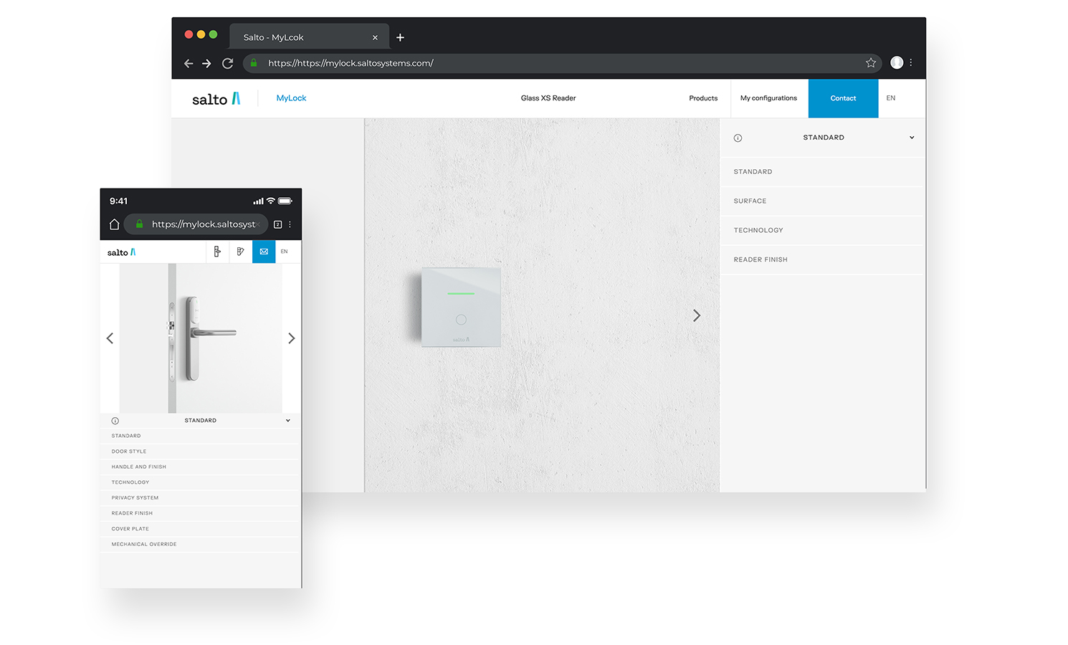Open the MyLock link
The width and height of the screenshot is (1068, 645).
(x=291, y=98)
